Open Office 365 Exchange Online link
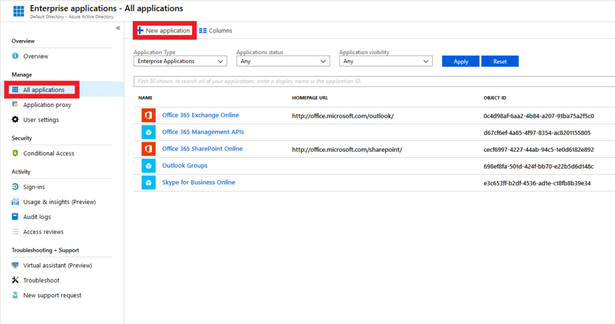The width and height of the screenshot is (615, 324). 201,115
